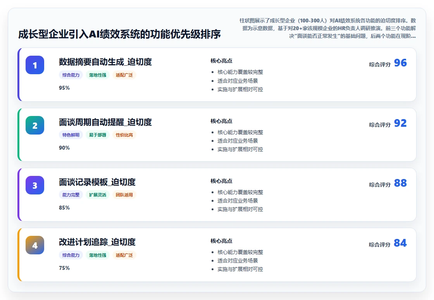Click 综合评分 label beside score 92
Screen dimensions: 434x300
coord(380,125)
